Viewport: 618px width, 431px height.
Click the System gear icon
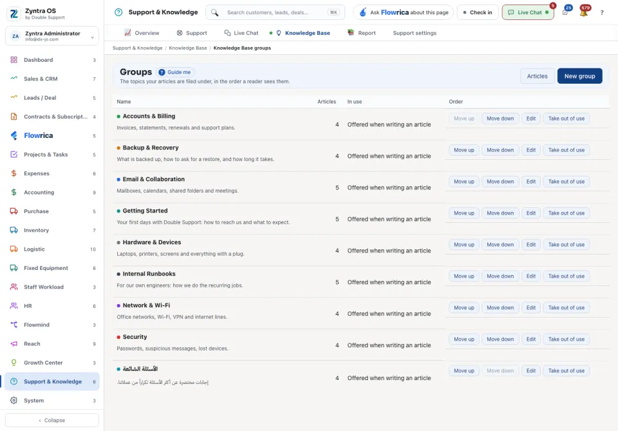point(14,400)
